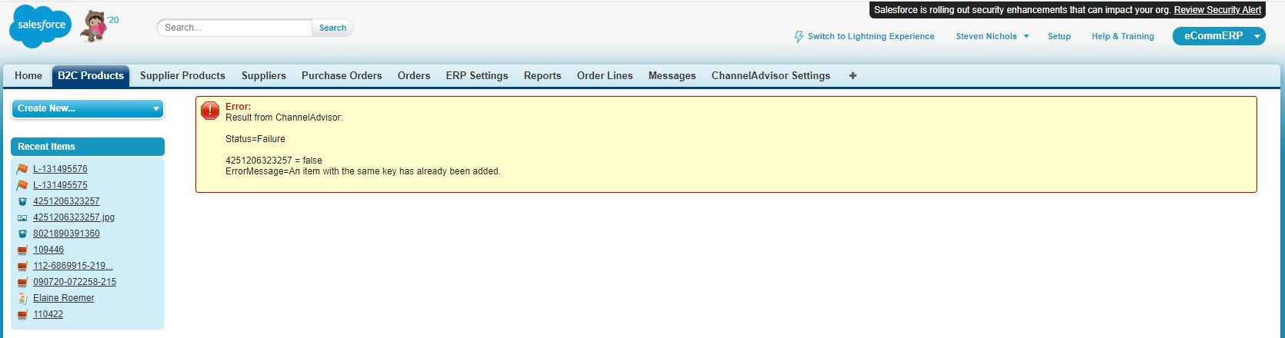The height and width of the screenshot is (338, 1285).
Task: Open the All Tabs plus icon
Action: pyautogui.click(x=853, y=75)
